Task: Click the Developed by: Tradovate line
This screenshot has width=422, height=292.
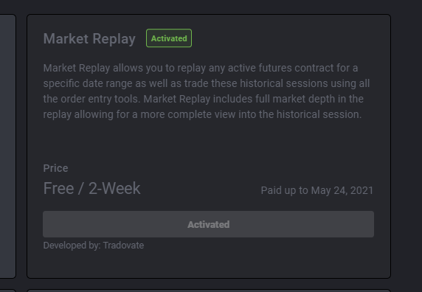Action: tap(94, 246)
